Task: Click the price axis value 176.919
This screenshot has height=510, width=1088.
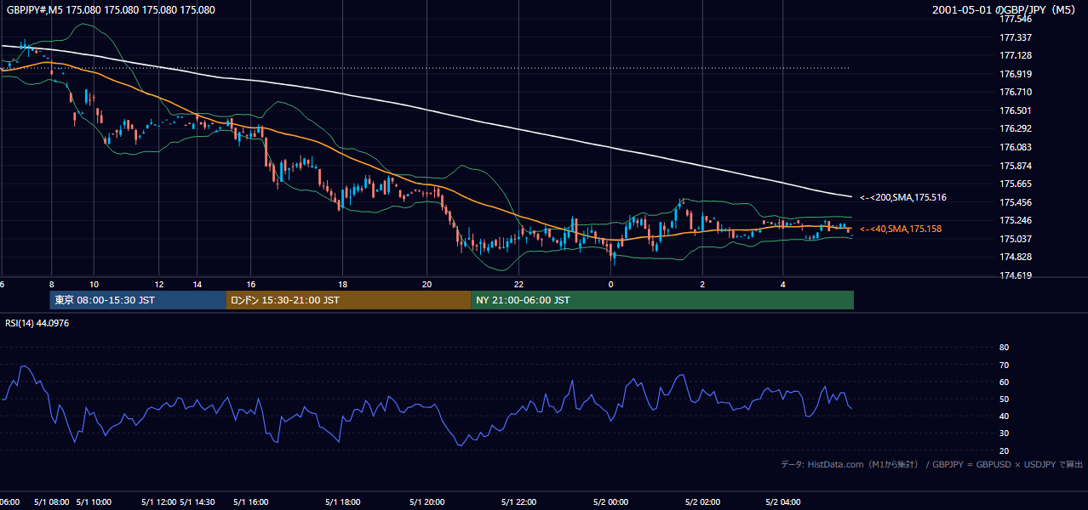Action: (1015, 74)
